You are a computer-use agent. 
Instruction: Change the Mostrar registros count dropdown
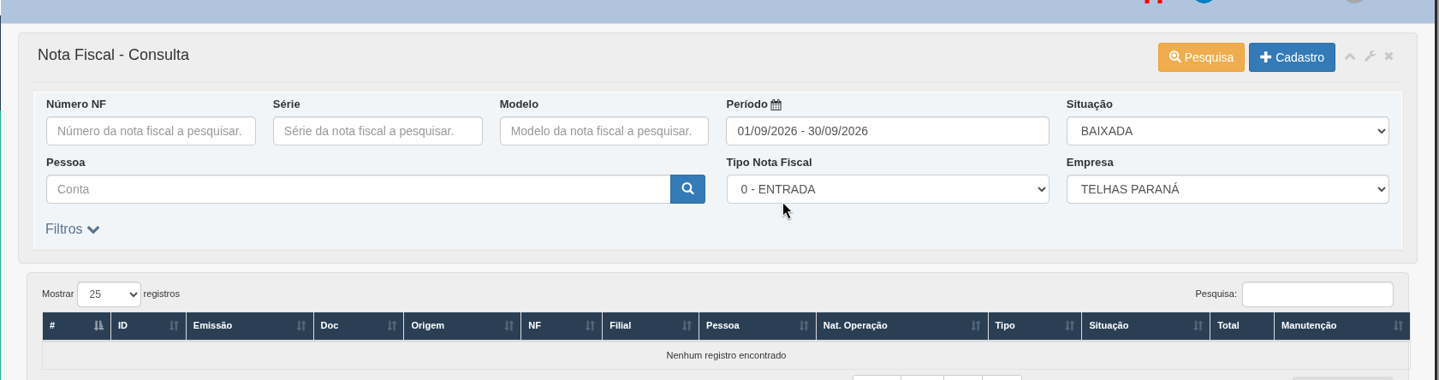click(x=109, y=294)
